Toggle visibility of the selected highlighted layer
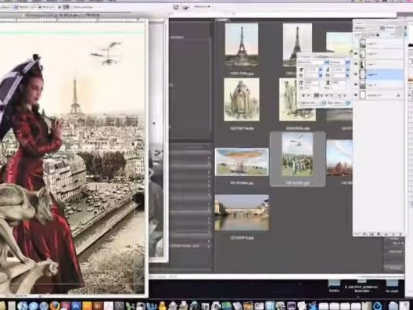The height and width of the screenshot is (310, 413). (x=356, y=74)
